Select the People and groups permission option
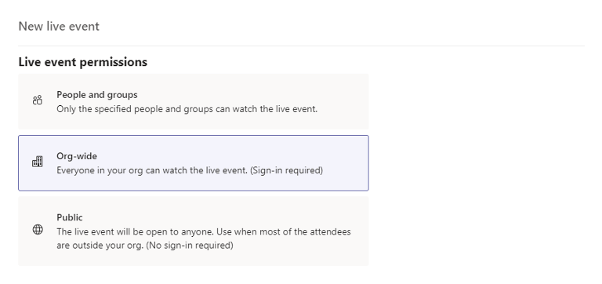 pyautogui.click(x=193, y=101)
